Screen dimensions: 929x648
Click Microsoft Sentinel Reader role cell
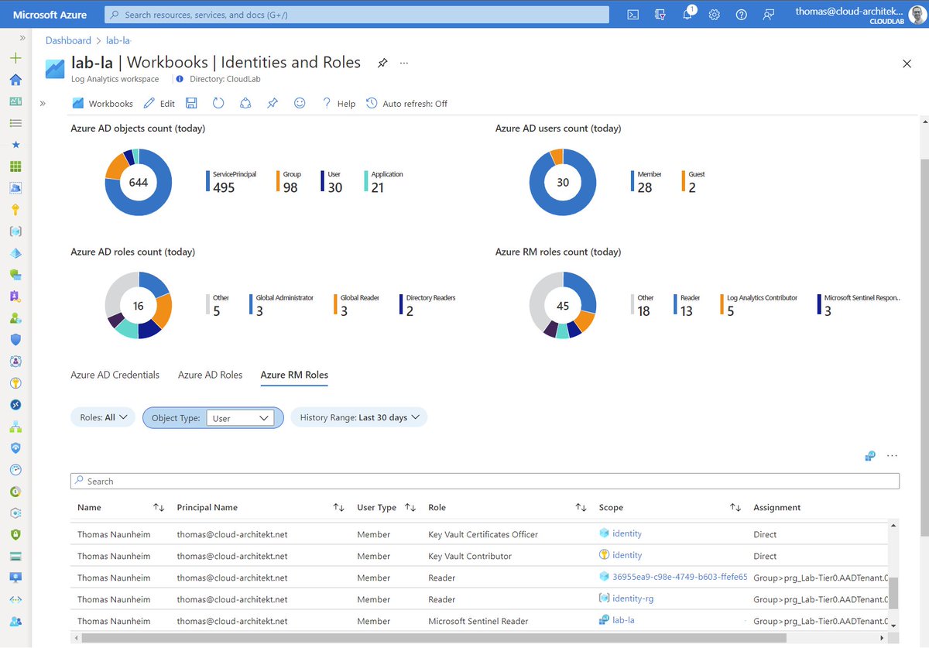tap(478, 621)
